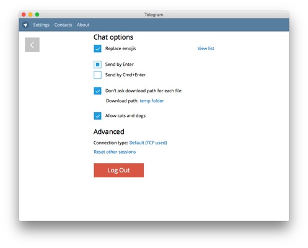Close the Telegram window with red button
The image size is (308, 248).
point(24,14)
